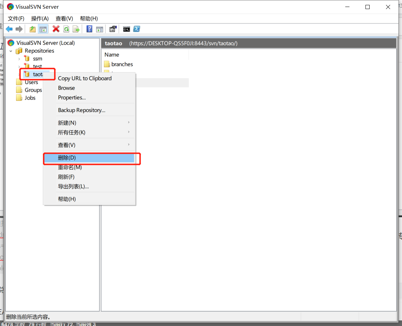Open the 查看(V) menu bar item
The image size is (402, 326).
[64, 18]
